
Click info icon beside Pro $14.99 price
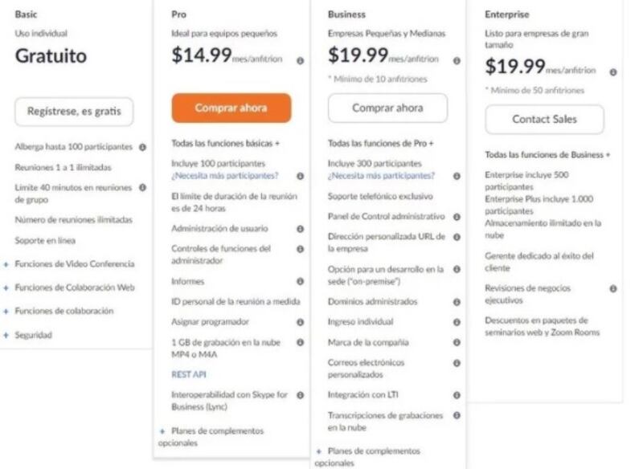tap(300, 60)
